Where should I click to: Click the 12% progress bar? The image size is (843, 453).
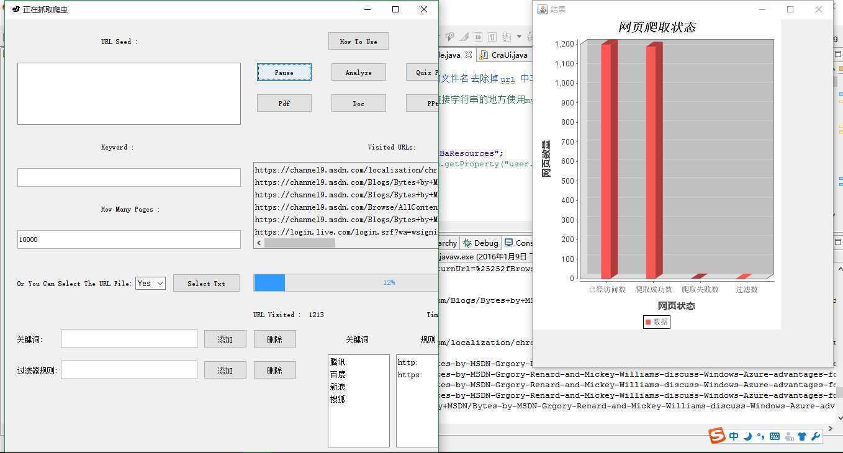coord(346,282)
